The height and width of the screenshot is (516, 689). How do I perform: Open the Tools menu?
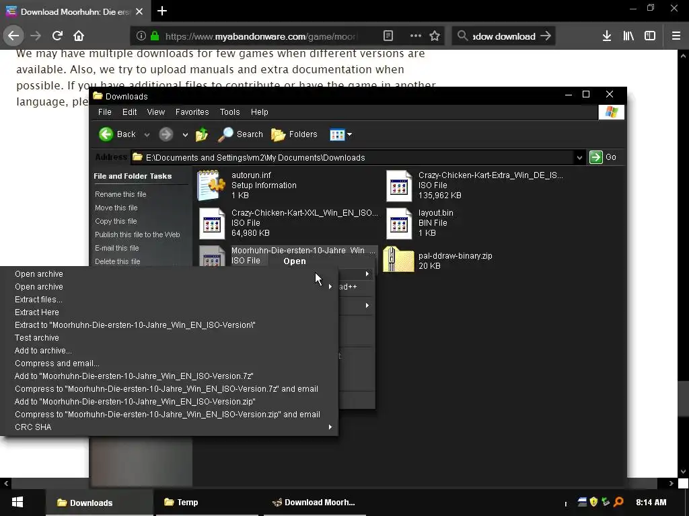click(x=229, y=112)
